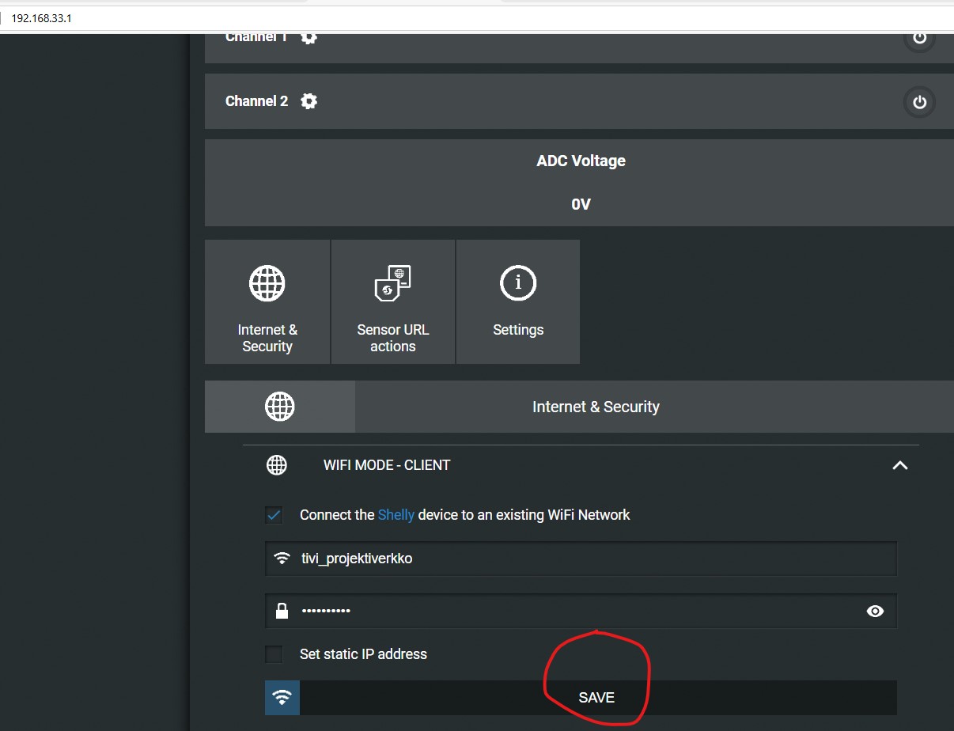Click the Shelly link text
The height and width of the screenshot is (731, 954).
click(x=396, y=515)
